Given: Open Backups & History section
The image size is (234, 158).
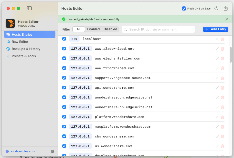Looking at the screenshot, I should click(x=30, y=49).
